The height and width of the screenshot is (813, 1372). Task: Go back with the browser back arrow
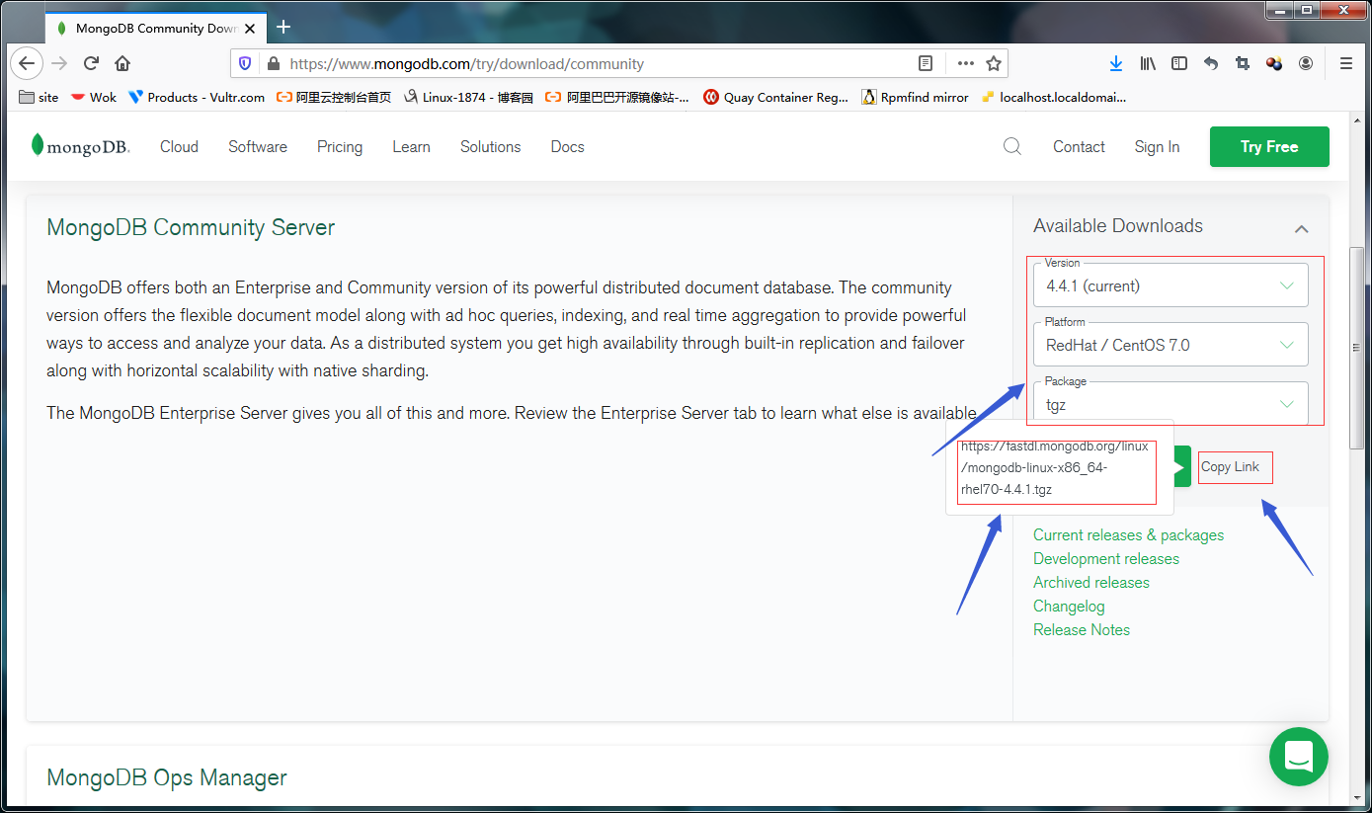(27, 63)
